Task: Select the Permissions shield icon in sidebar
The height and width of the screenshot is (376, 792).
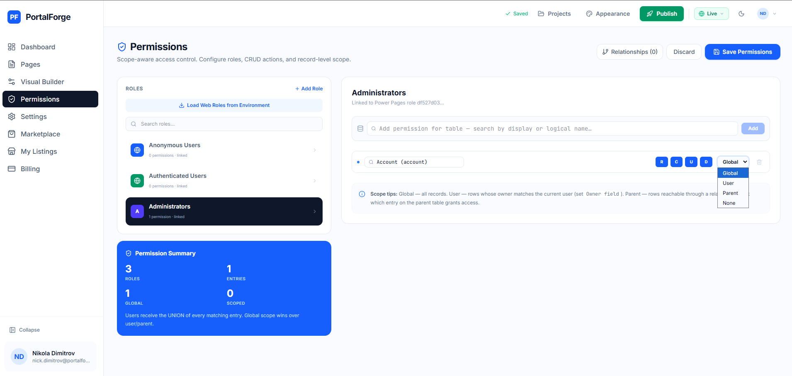Action: click(x=12, y=99)
